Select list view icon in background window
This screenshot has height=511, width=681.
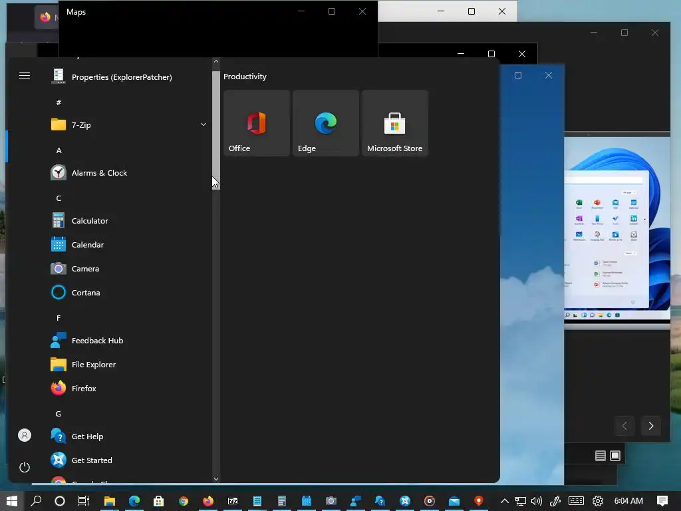click(x=601, y=455)
